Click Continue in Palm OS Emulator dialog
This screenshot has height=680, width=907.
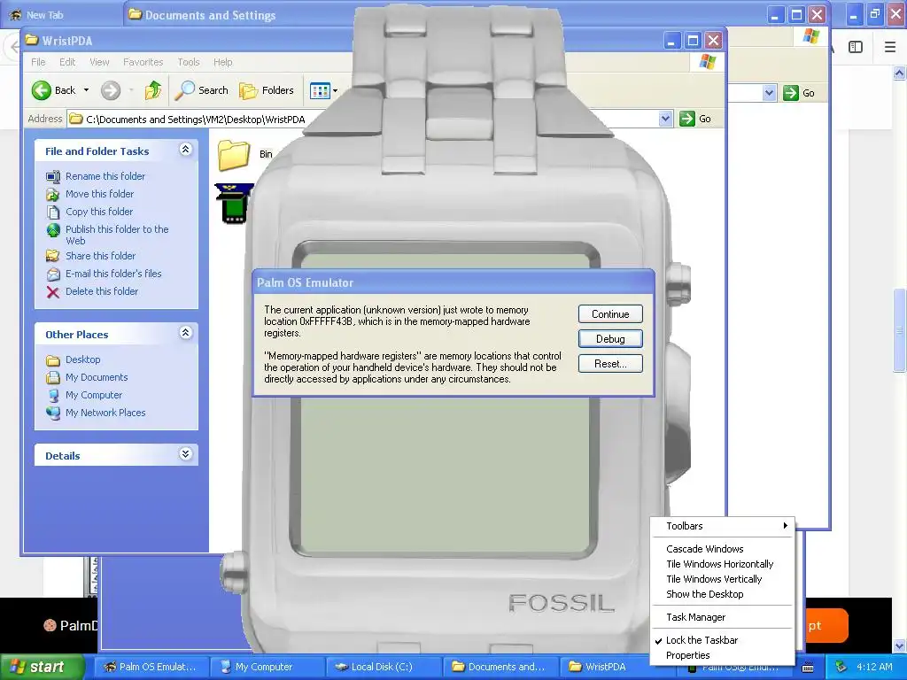tap(610, 314)
